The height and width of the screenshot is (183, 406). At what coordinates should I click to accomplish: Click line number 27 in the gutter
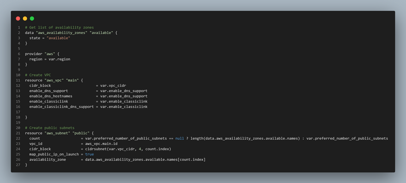click(x=18, y=165)
